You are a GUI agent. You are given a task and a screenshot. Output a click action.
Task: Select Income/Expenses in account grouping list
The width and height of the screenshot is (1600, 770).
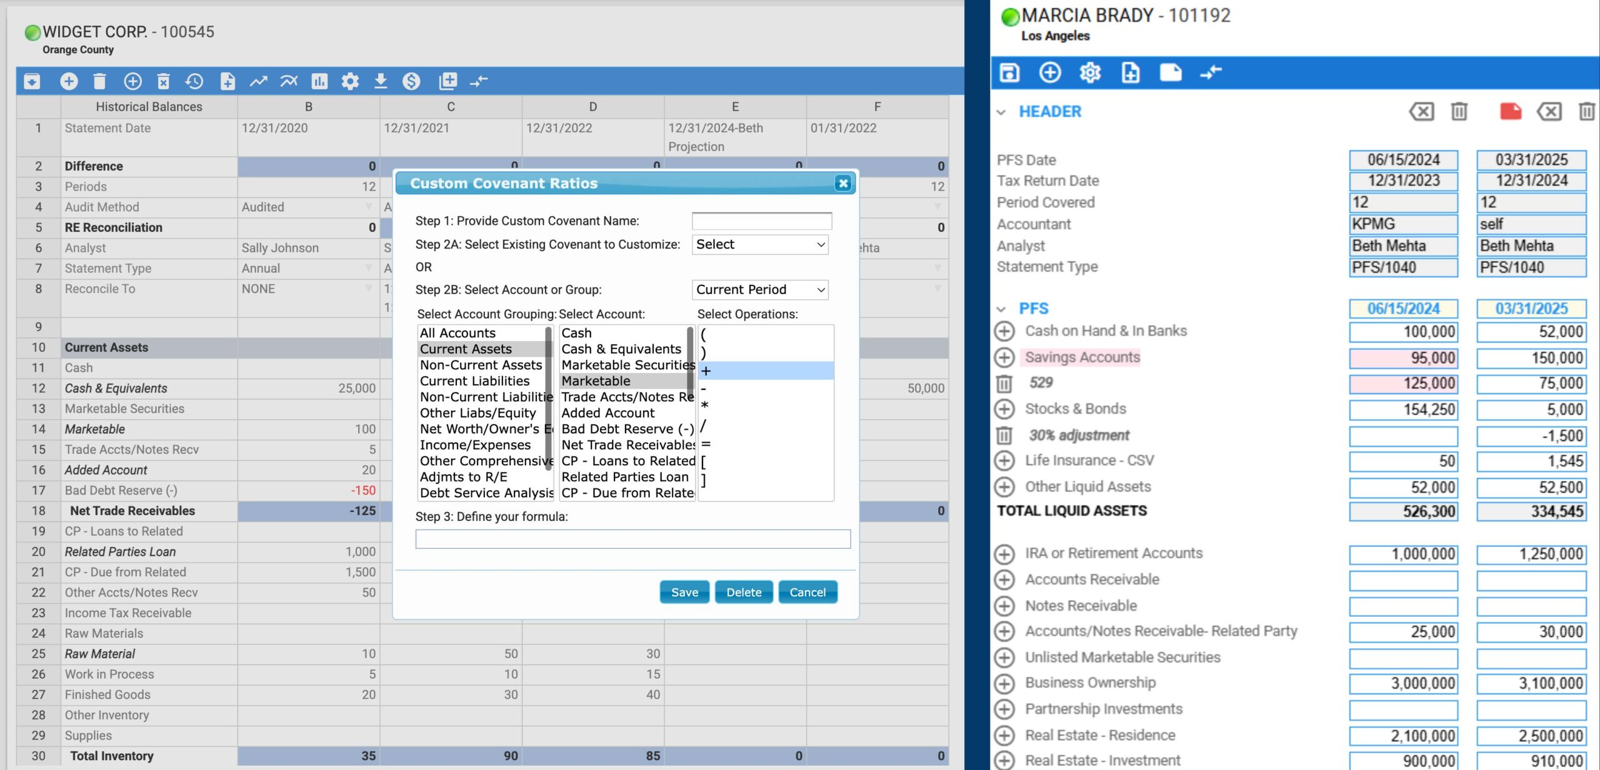click(x=481, y=445)
